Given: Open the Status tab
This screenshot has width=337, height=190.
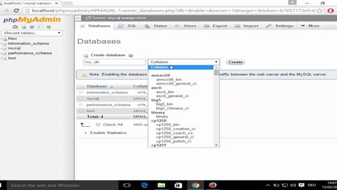Looking at the screenshot, I should coord(156,26).
